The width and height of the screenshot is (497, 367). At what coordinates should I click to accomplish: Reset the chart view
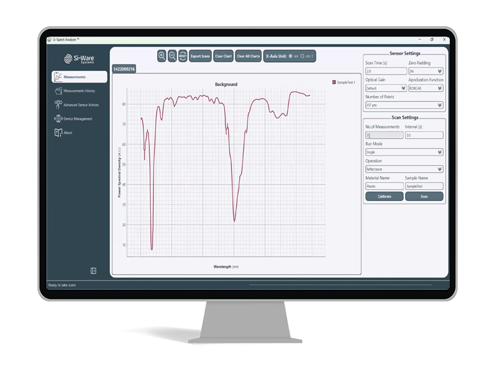pos(182,56)
